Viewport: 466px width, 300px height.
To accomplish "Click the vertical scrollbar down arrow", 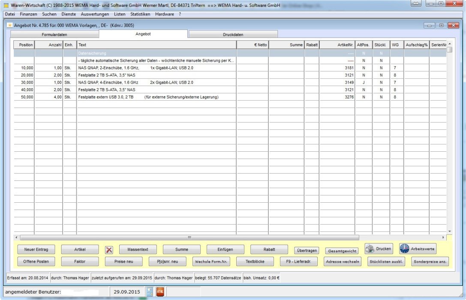I will pyautogui.click(x=449, y=231).
